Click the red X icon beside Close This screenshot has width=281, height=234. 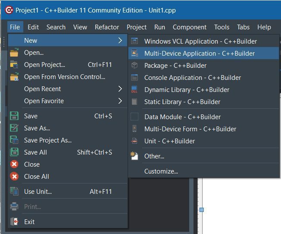[x=14, y=164]
